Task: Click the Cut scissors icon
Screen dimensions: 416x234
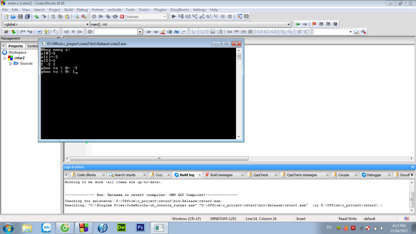Action: tap(53, 16)
